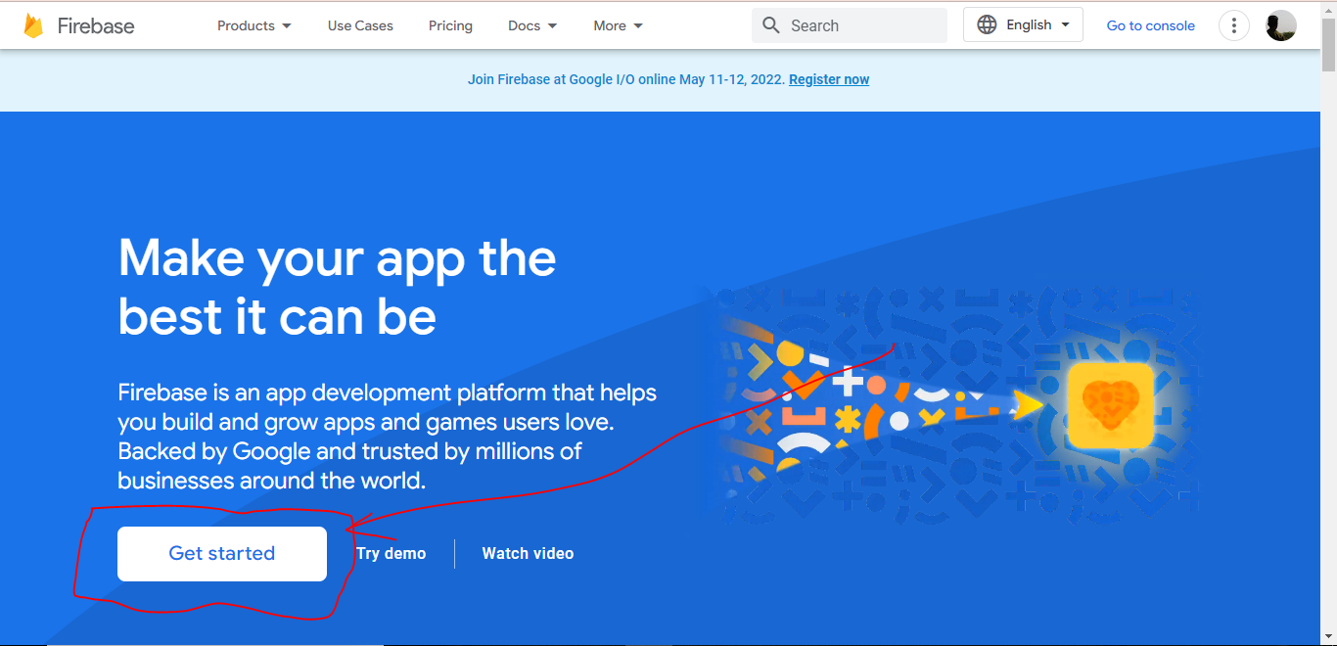Click the search magnifier icon
This screenshot has width=1337, height=646.
(770, 24)
